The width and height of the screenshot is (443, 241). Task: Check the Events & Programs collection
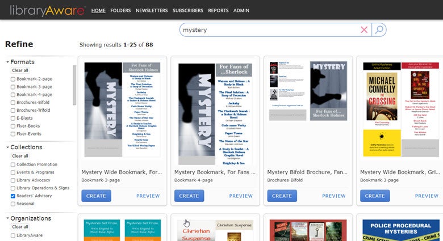[x=13, y=172]
